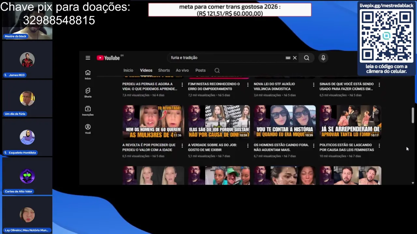This screenshot has height=234, width=417.
Task: Click the livepix QR code
Action: tap(386, 36)
